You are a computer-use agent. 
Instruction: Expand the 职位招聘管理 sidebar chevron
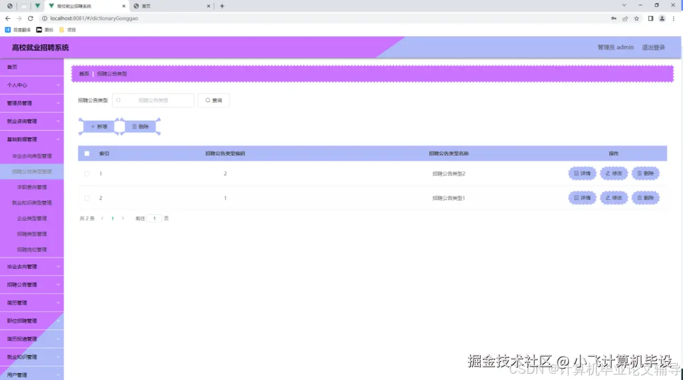(x=58, y=321)
